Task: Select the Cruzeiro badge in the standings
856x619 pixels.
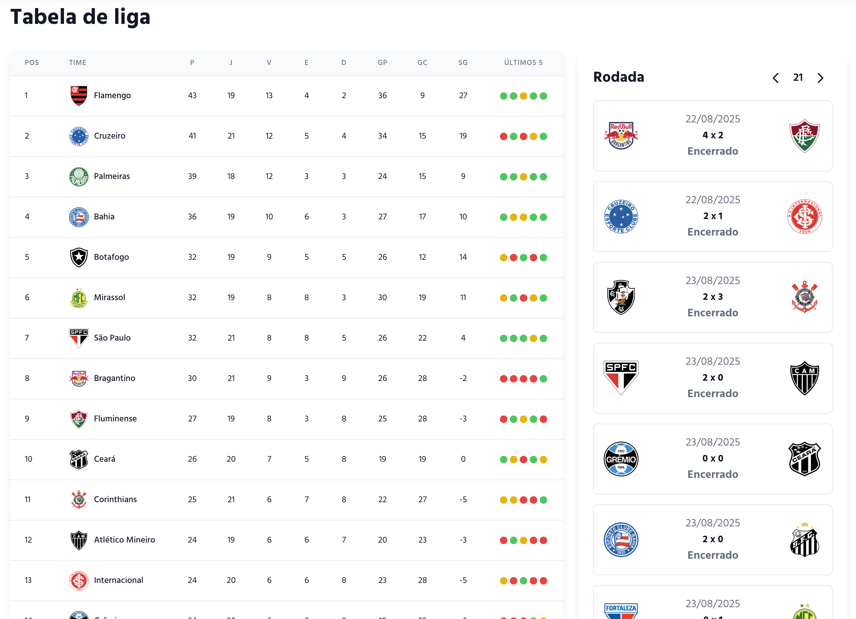Action: (x=78, y=136)
